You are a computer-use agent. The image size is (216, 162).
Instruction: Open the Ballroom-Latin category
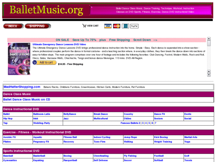(42, 114)
